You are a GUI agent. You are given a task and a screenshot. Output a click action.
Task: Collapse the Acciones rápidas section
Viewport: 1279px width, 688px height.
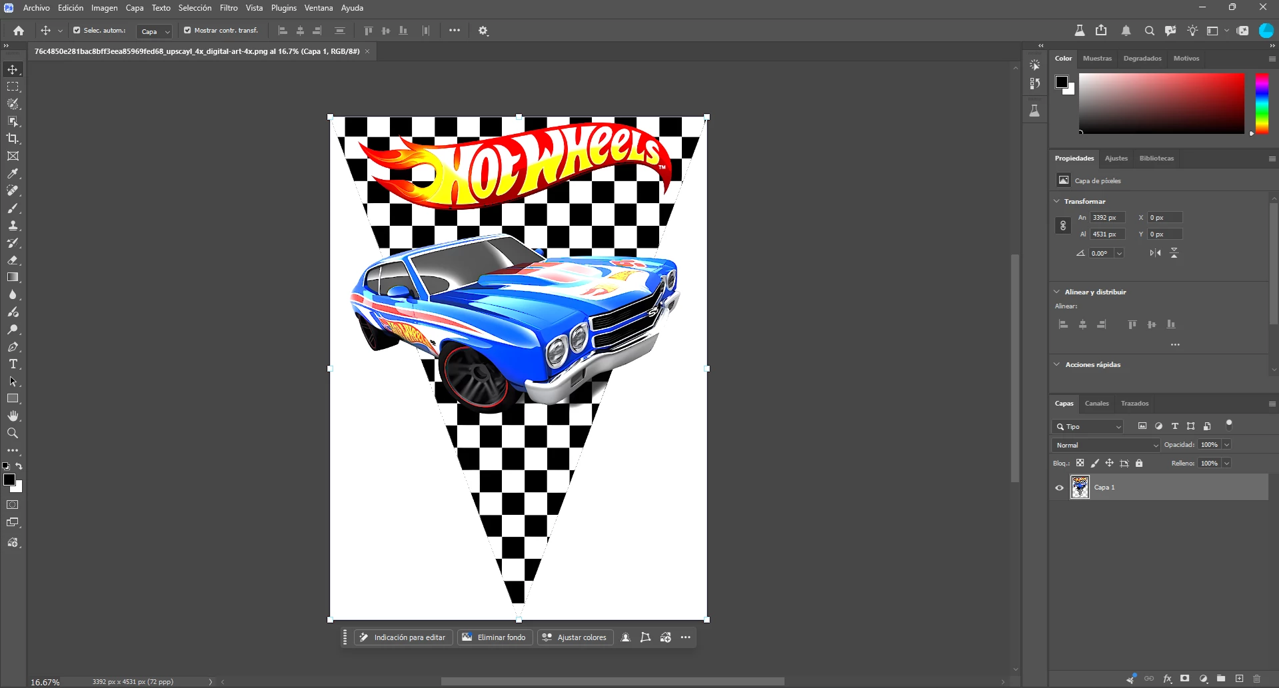click(1057, 364)
